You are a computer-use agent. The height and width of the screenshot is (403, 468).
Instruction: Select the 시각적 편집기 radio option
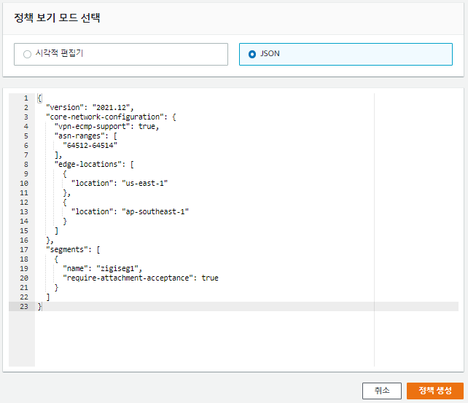coord(121,54)
